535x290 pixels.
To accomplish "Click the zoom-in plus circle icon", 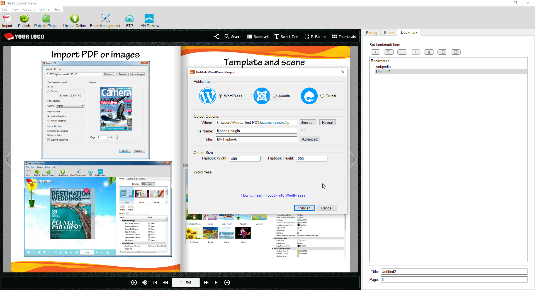I will 227,282.
